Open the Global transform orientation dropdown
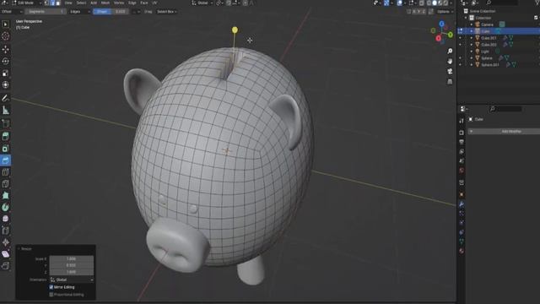Screen dimensions: 540x304 pyautogui.click(x=202, y=3)
